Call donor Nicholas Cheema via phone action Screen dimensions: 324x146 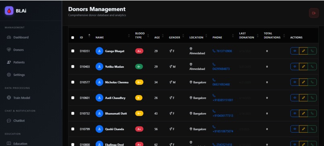coord(312,82)
